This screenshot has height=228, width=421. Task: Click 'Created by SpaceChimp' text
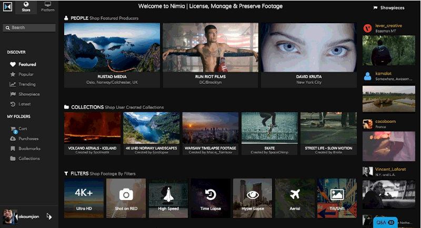[269, 152]
